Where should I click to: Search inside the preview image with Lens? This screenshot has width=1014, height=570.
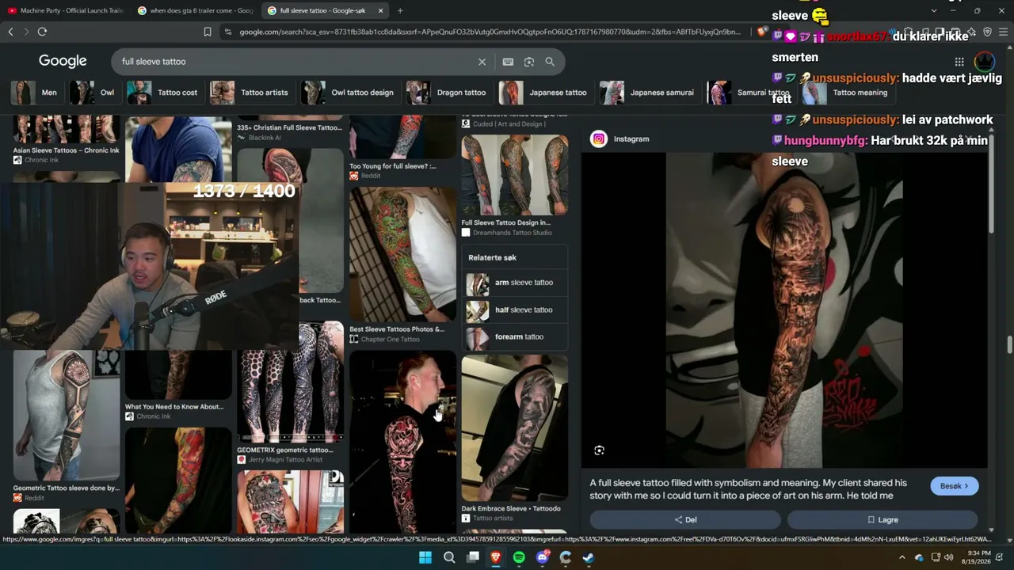[x=600, y=450]
